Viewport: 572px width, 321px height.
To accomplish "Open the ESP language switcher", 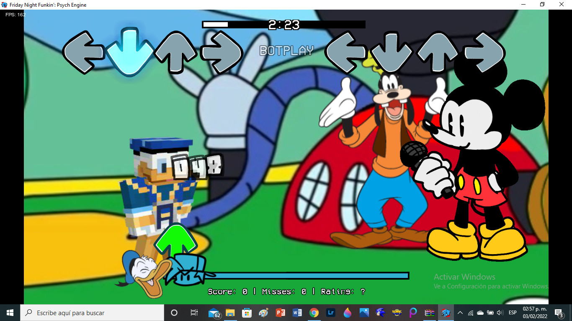I will point(513,313).
